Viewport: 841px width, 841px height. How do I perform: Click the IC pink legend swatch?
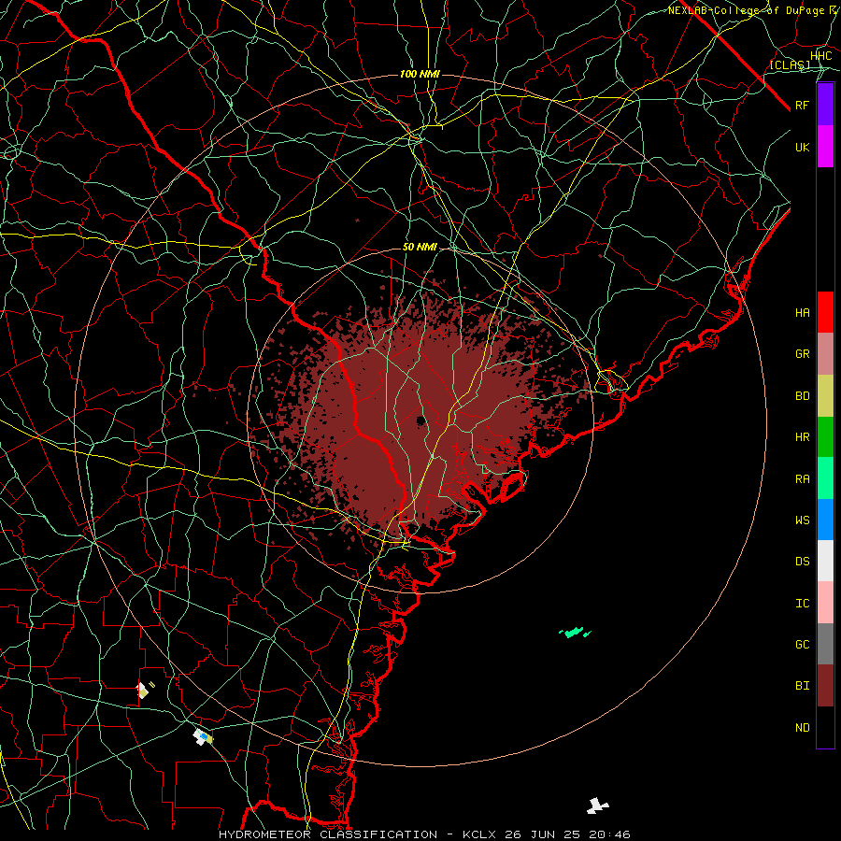[x=825, y=603]
